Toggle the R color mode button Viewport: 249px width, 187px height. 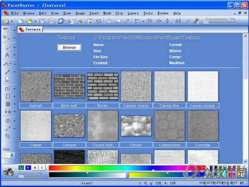tap(28, 168)
